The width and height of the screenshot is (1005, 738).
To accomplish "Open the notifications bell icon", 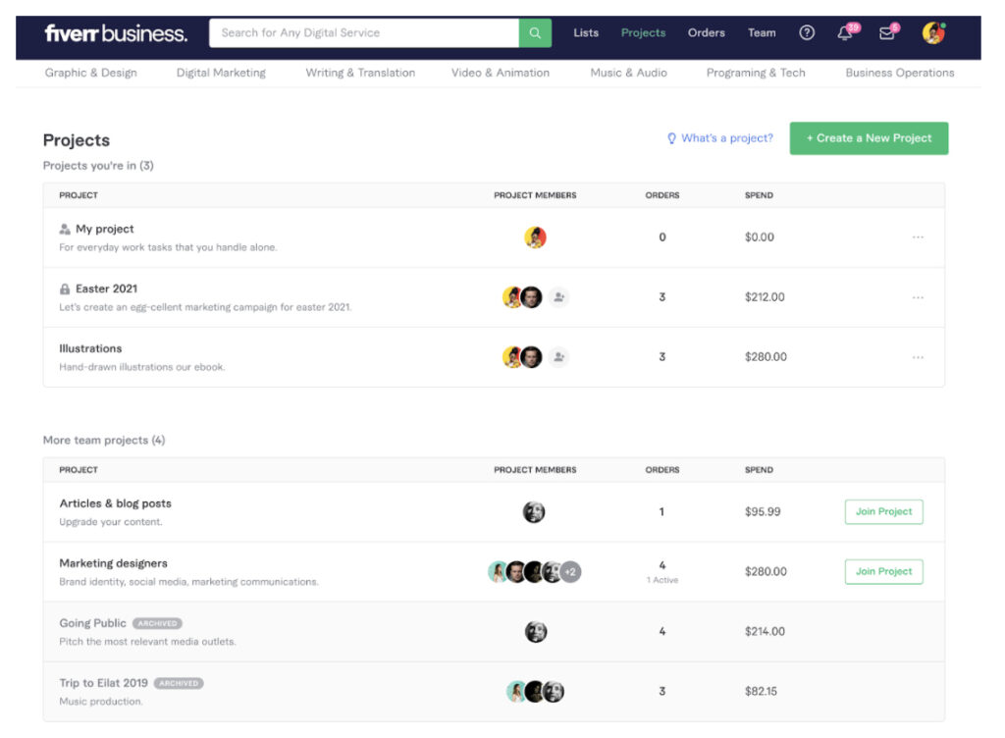I will tap(844, 32).
